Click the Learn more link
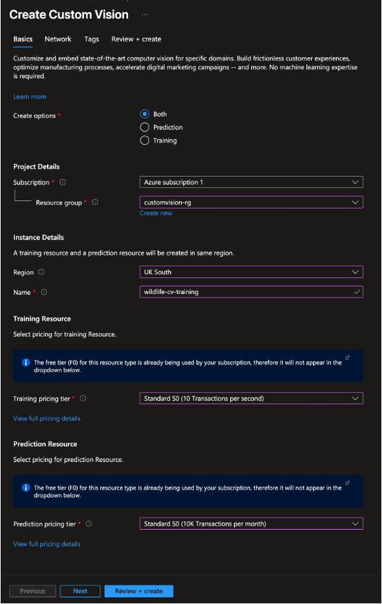This screenshot has width=382, height=604. [x=30, y=97]
